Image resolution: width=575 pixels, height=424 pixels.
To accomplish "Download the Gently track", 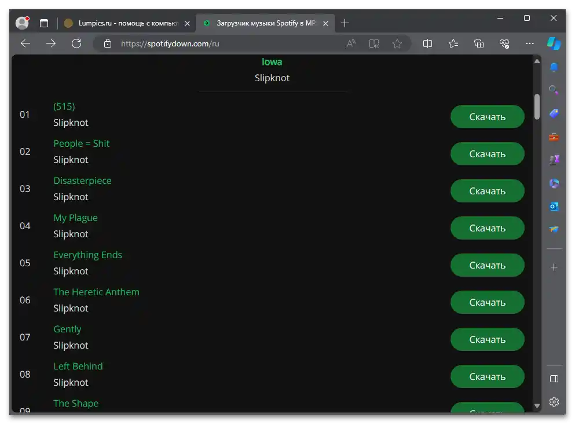I will (488, 339).
